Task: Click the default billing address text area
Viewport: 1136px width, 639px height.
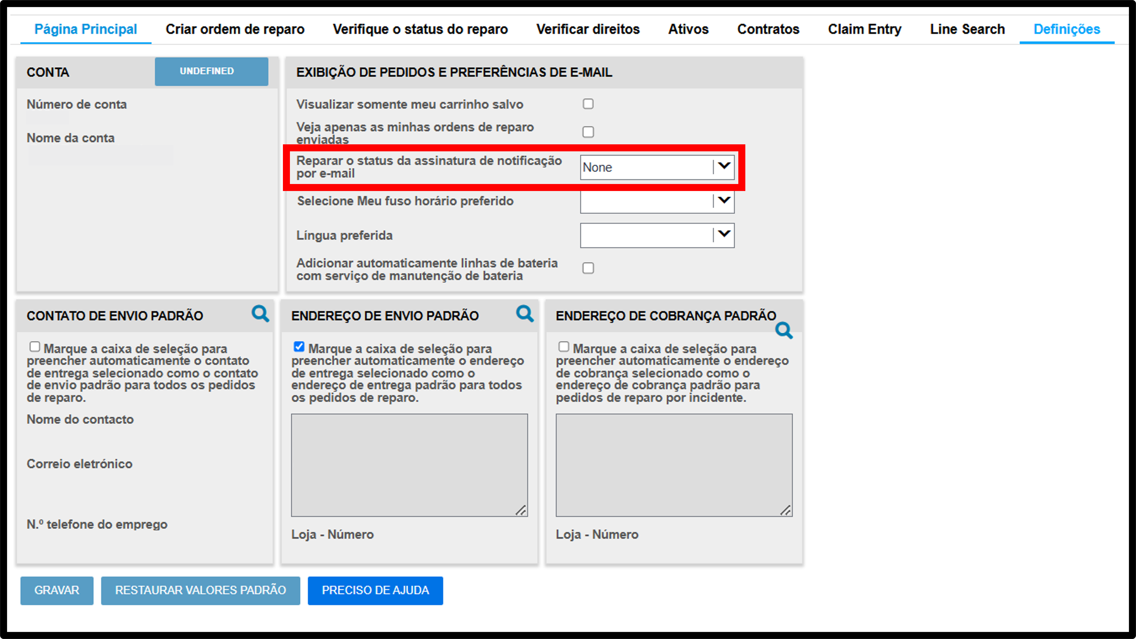Action: (674, 465)
